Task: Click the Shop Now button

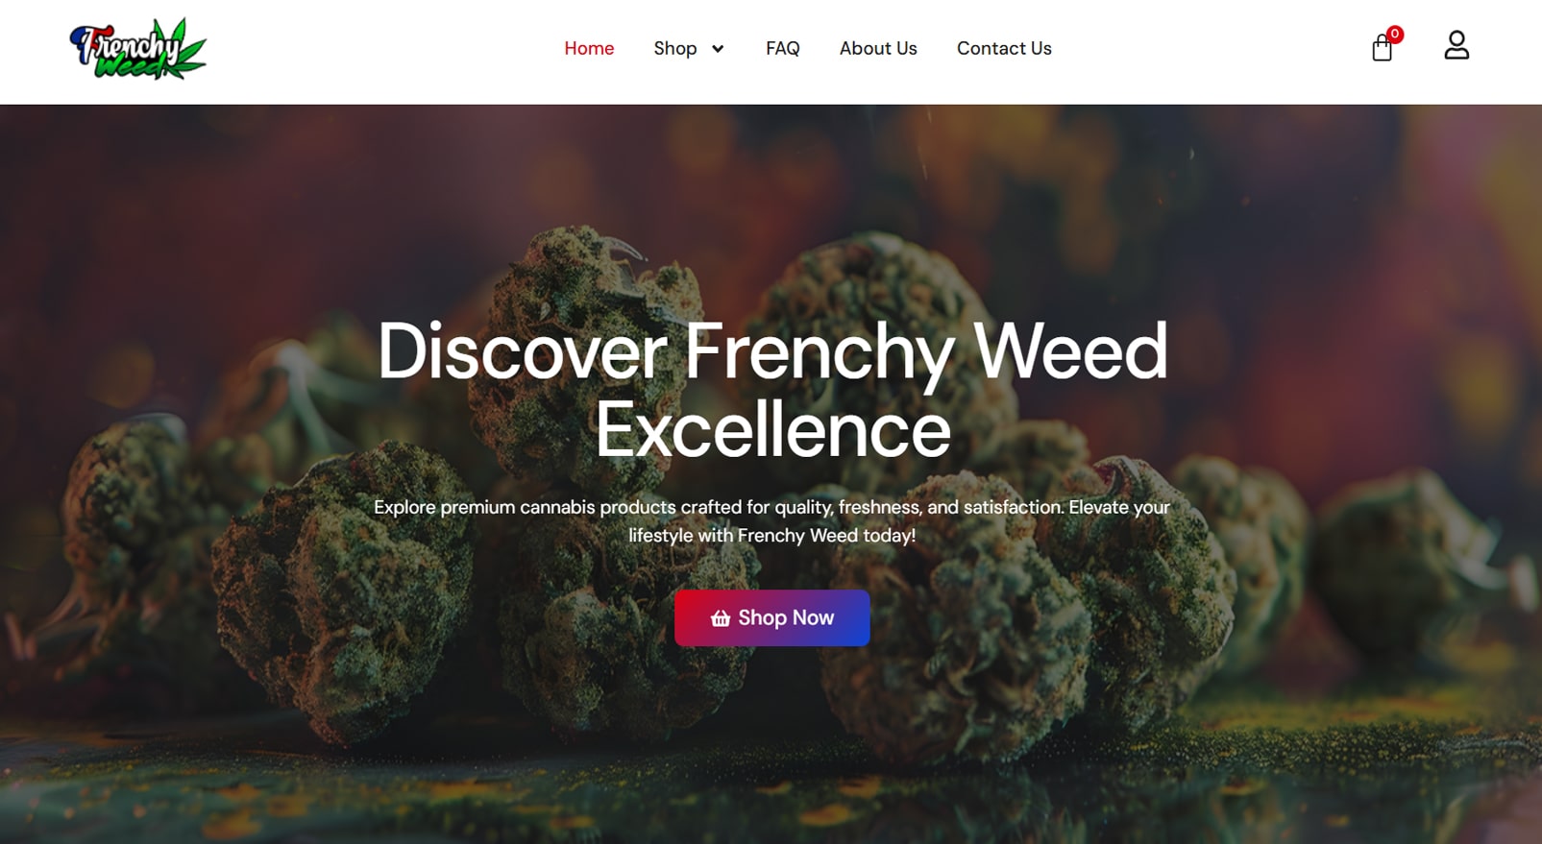Action: tap(772, 618)
